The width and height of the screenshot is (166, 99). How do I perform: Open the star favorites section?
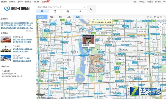(80, 11)
